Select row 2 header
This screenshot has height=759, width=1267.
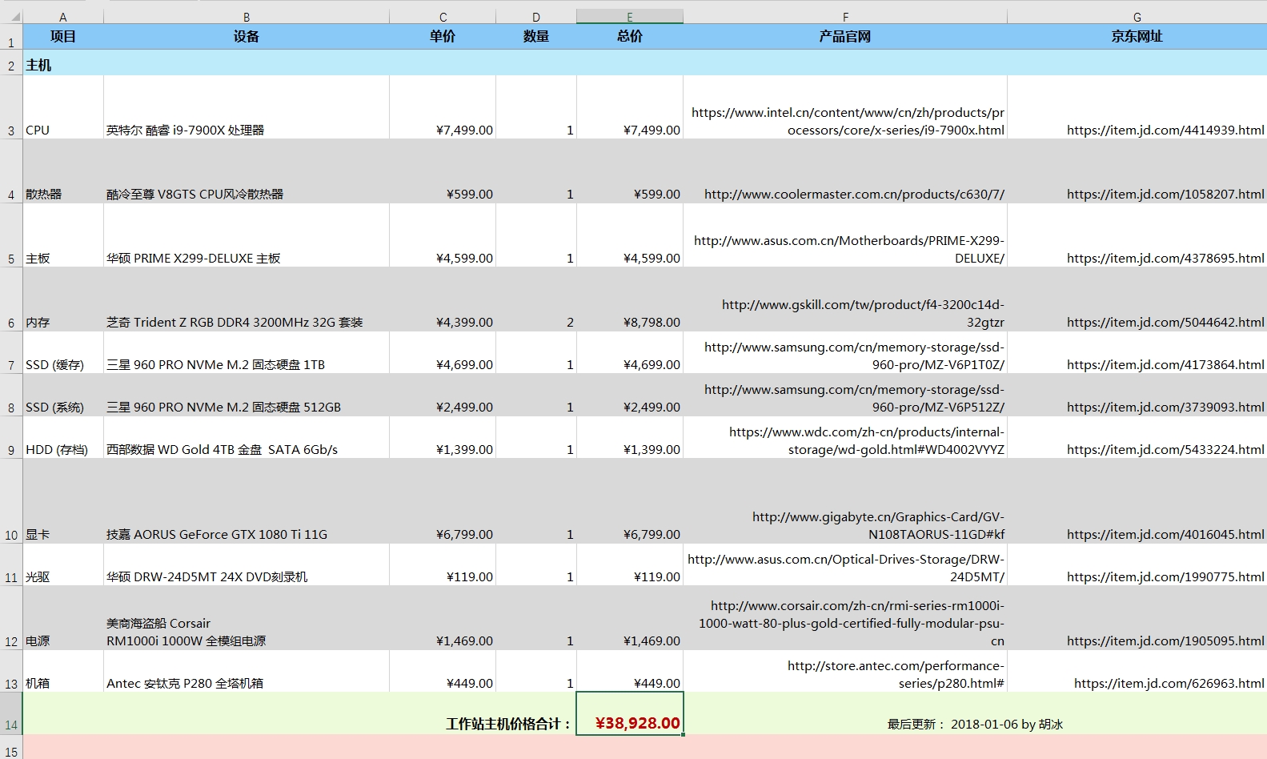(11, 66)
